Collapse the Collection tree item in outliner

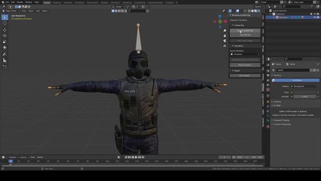[270, 14]
